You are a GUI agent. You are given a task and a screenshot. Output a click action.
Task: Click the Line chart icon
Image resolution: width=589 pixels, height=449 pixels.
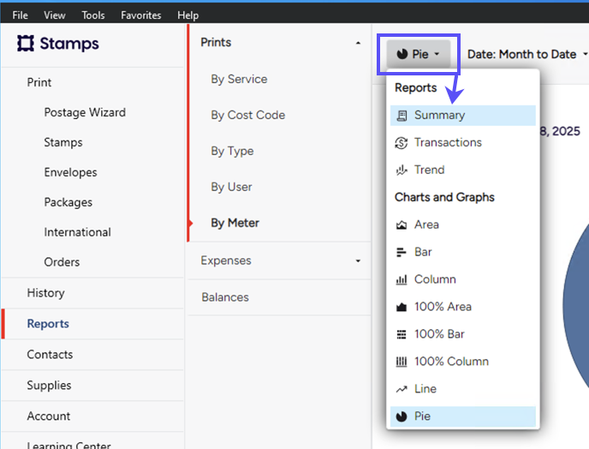402,389
